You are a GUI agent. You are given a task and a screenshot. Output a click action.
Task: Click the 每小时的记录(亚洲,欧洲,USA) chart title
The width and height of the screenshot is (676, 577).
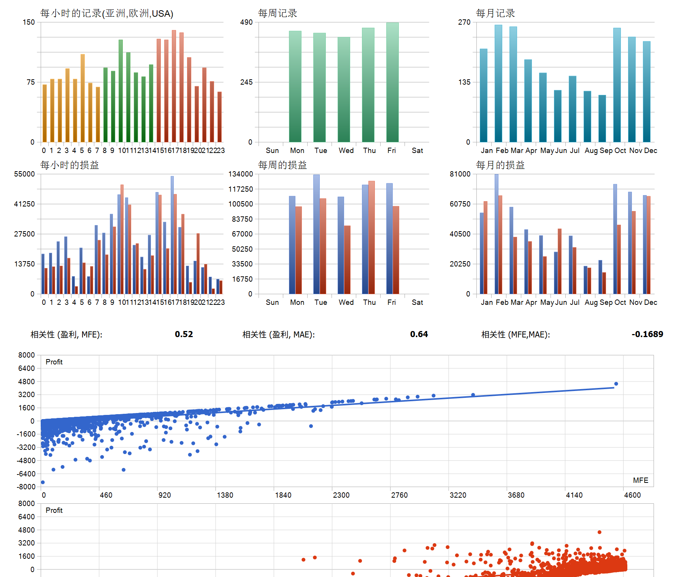[x=106, y=14]
